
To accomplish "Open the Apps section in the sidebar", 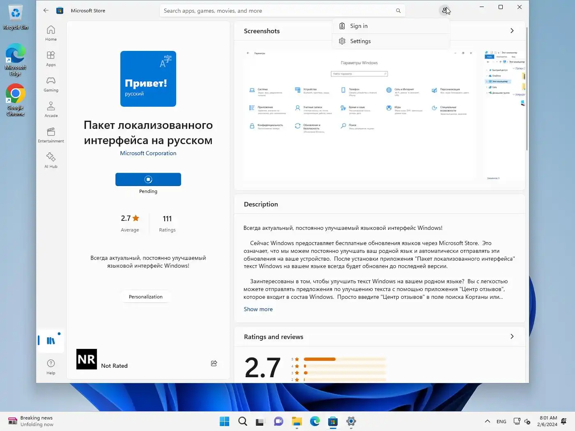I will [x=51, y=59].
